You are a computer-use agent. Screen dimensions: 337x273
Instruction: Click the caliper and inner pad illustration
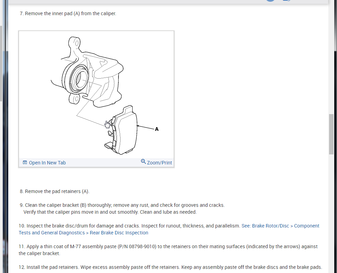tap(96, 95)
